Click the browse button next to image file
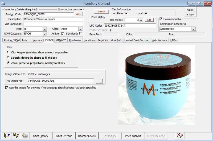The width and height of the screenshot is (213, 141). tap(99, 81)
